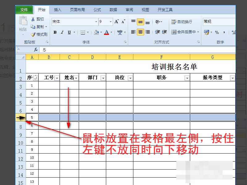This screenshot has width=247, height=185.
Task: Toggle underline formatting U
Action: coord(69,32)
